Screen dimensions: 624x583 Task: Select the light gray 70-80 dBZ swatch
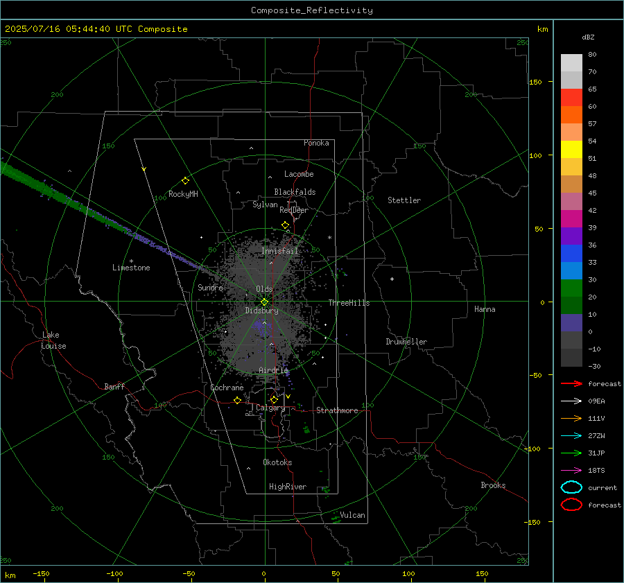[x=571, y=63]
